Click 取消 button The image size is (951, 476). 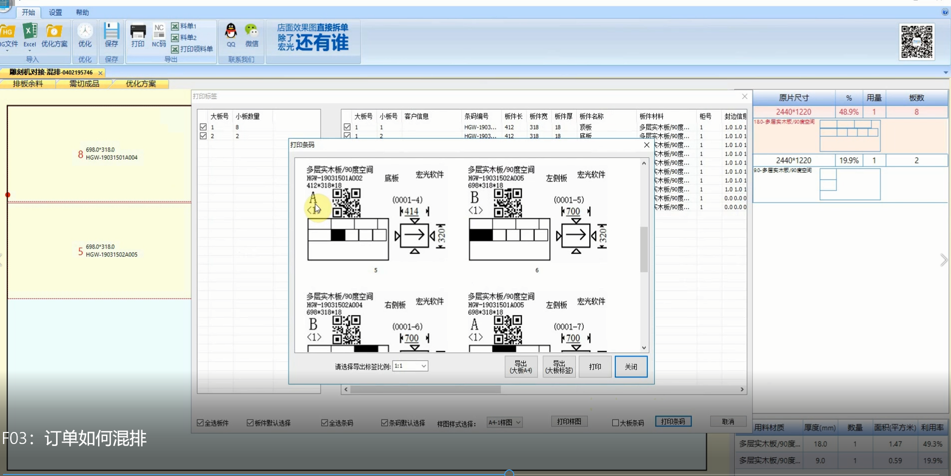click(728, 421)
